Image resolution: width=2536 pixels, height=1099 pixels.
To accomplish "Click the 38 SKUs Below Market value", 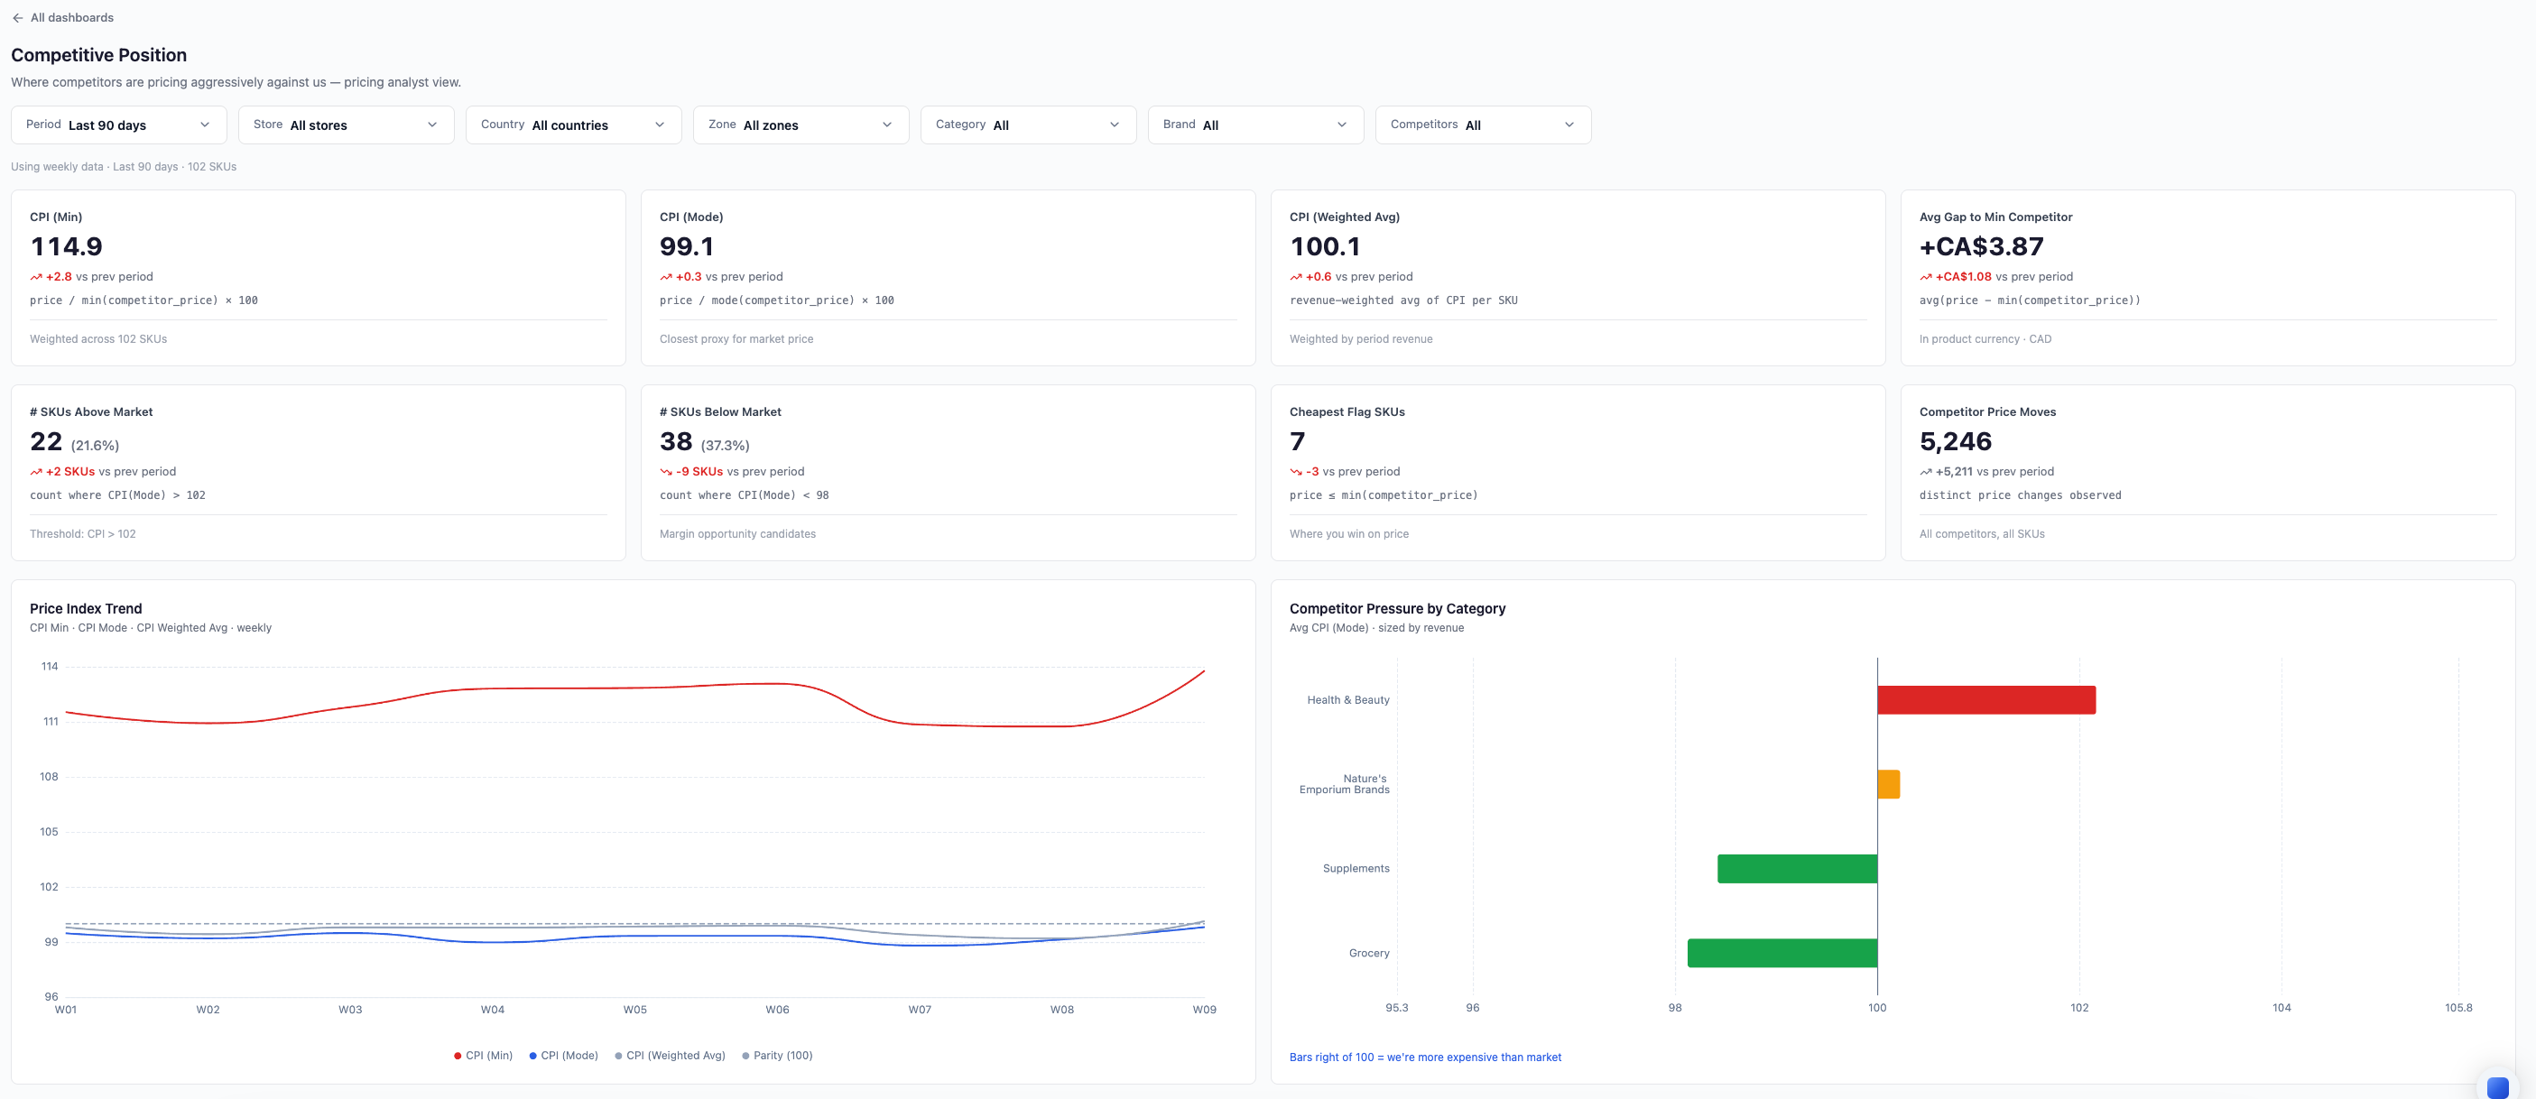I will coord(676,442).
